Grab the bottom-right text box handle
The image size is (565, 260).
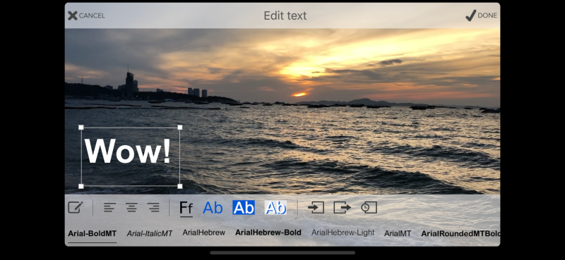pos(180,186)
